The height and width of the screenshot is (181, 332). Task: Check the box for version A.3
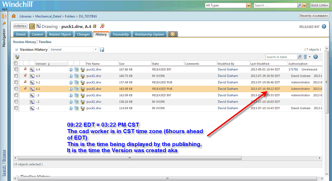(16, 76)
